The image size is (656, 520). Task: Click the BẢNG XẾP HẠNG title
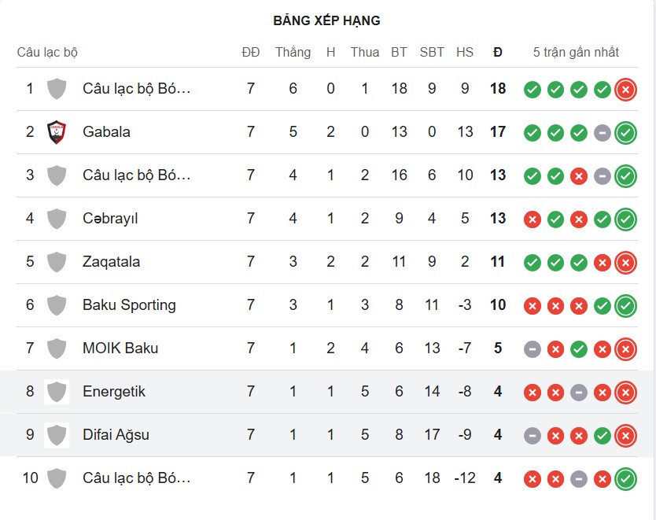coord(327,20)
